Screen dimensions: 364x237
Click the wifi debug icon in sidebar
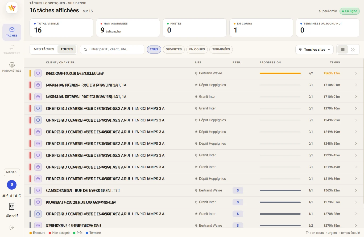12,206
